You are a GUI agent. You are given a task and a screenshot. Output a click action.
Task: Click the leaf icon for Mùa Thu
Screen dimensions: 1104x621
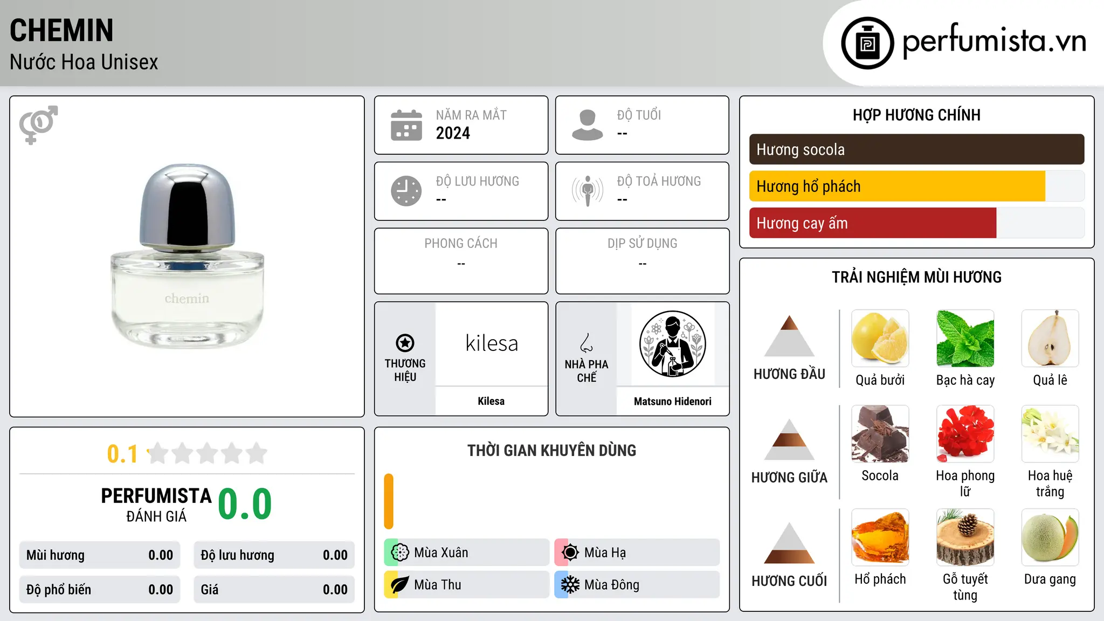[x=400, y=585]
